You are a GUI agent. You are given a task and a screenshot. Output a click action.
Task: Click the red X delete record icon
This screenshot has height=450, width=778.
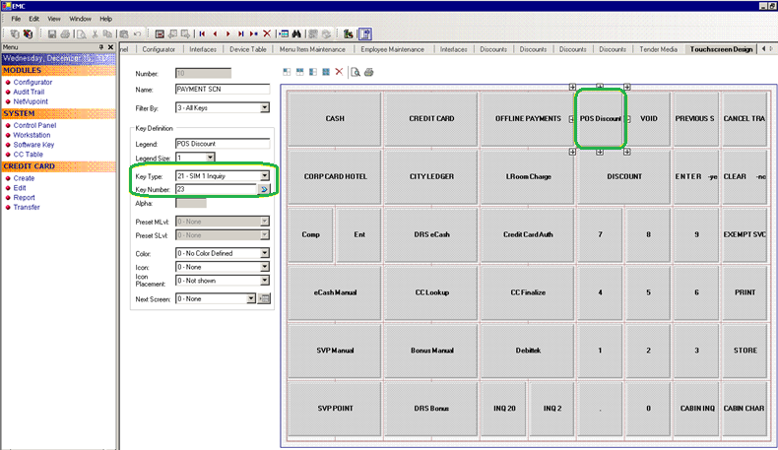pos(267,33)
